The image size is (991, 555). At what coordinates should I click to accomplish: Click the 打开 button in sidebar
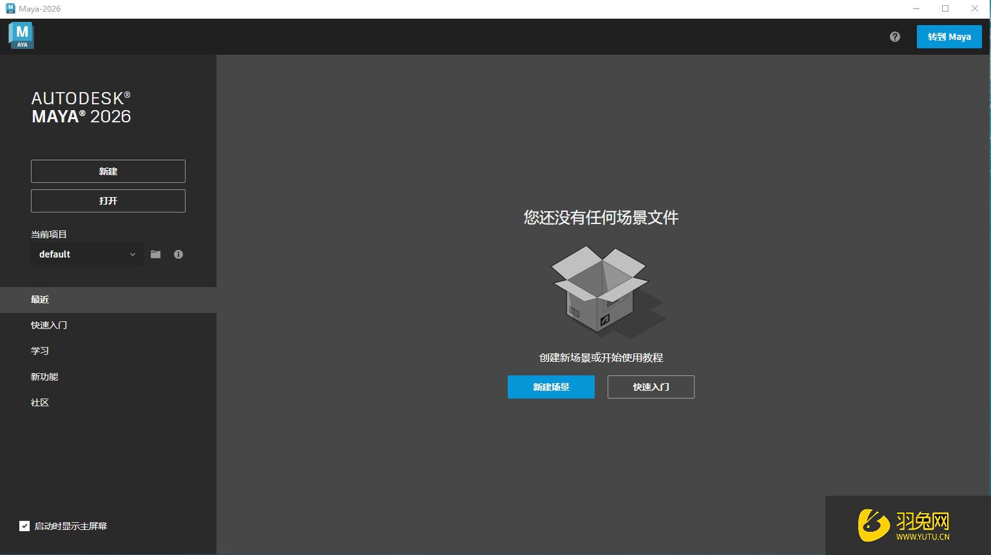108,201
